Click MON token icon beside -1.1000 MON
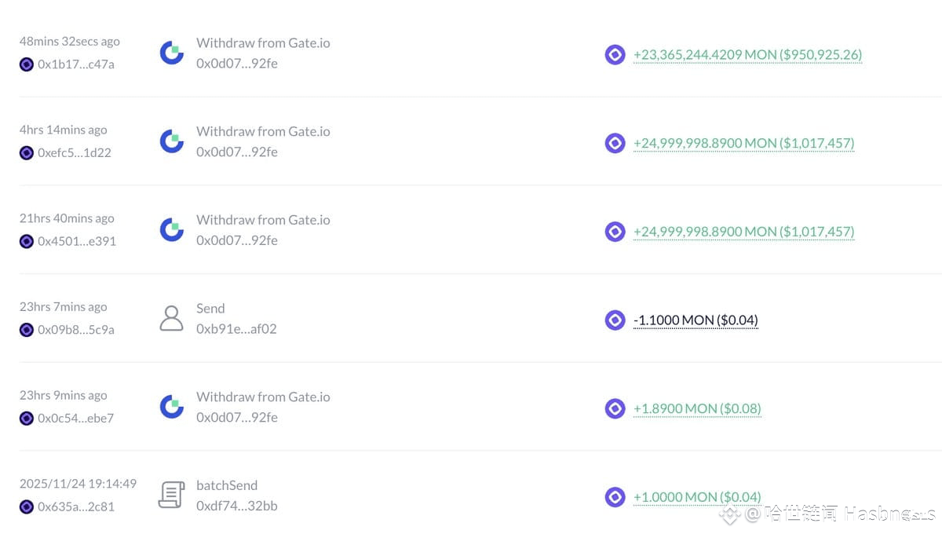942x534 pixels. click(x=615, y=320)
